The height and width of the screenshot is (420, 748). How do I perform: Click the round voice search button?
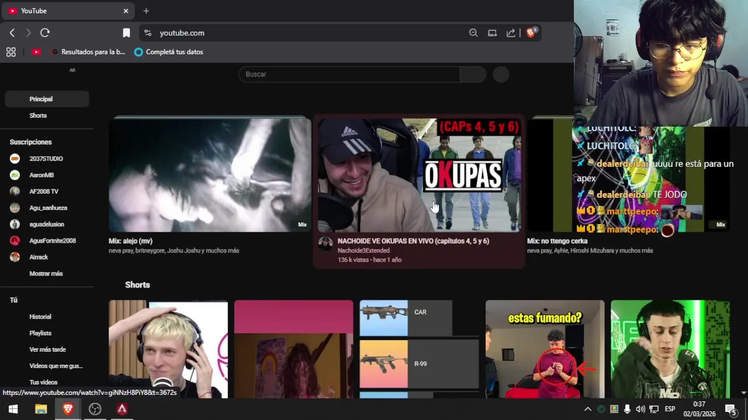pos(501,74)
